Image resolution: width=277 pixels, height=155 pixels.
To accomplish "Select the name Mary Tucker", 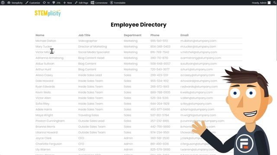I will tap(44, 46).
